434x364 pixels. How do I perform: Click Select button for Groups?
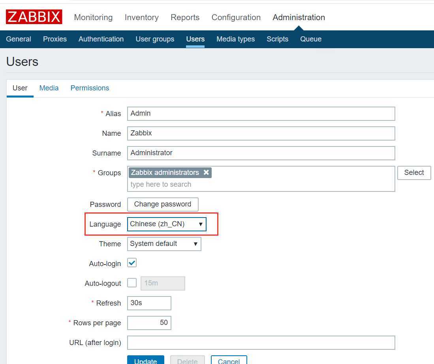414,173
